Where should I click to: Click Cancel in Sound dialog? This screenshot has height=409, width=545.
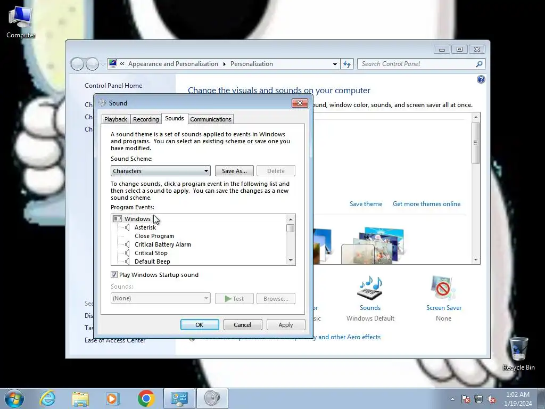(242, 324)
